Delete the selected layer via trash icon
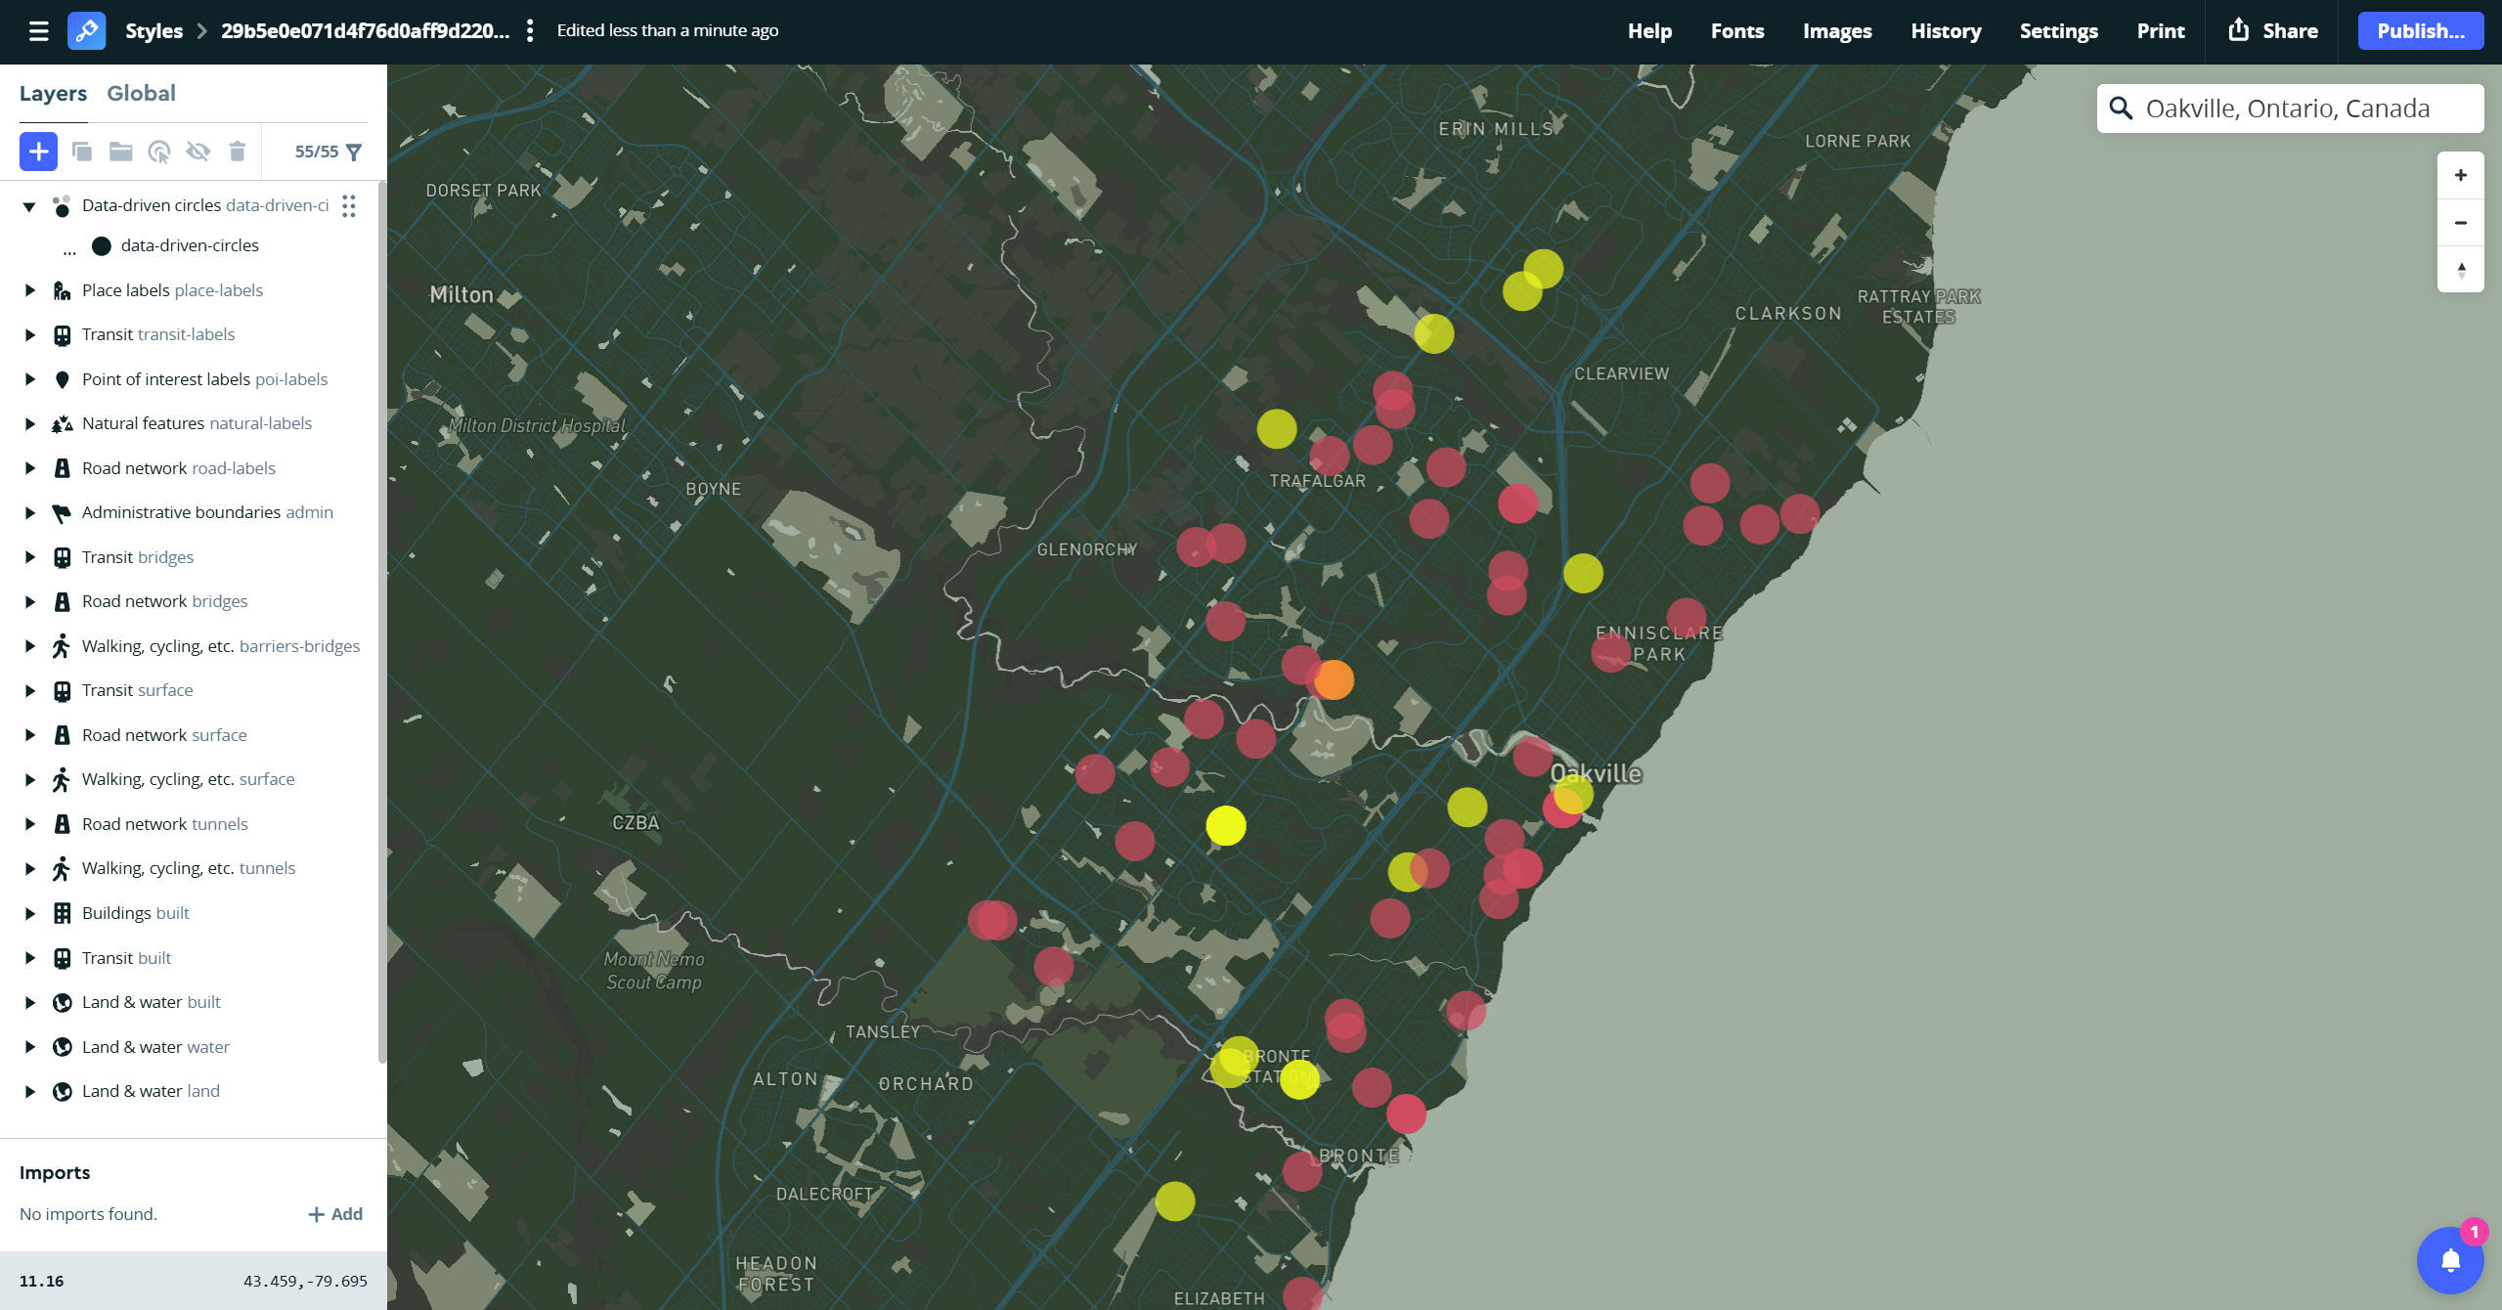This screenshot has height=1310, width=2502. point(238,152)
